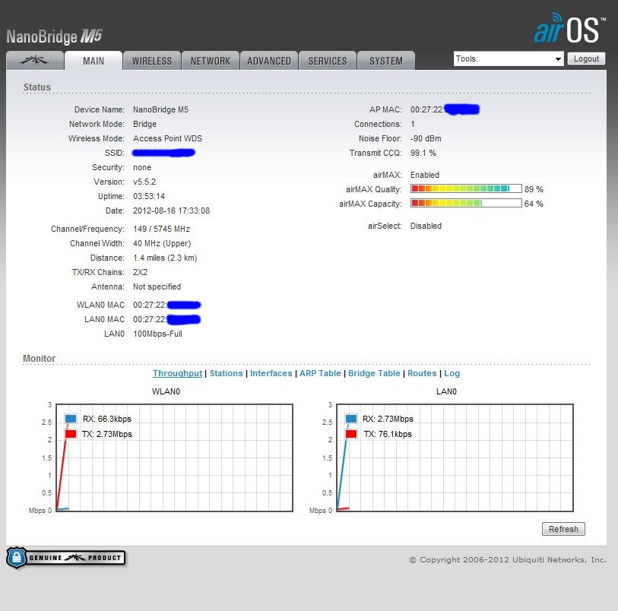Click the version value v5.5.2
This screenshot has width=618, height=611.
click(x=144, y=182)
